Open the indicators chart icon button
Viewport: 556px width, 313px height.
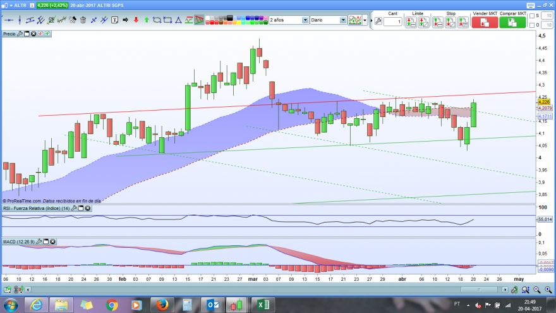[x=354, y=20]
